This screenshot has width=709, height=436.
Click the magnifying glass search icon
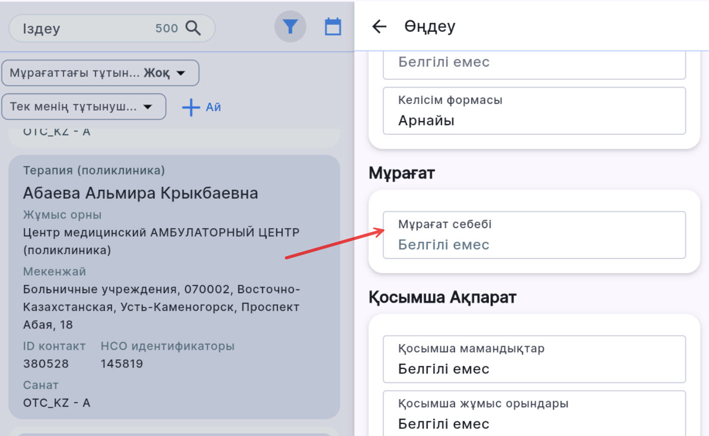tap(193, 28)
